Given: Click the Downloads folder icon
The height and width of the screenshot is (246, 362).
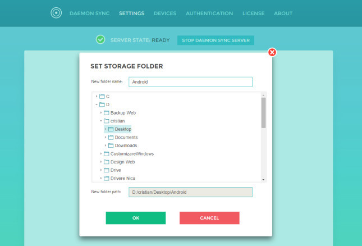Looking at the screenshot, I should [x=111, y=145].
